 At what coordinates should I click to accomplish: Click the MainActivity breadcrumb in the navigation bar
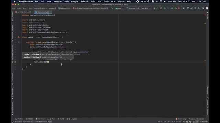click(64, 8)
